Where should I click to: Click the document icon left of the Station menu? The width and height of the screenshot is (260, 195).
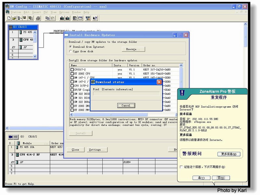click(x=7, y=12)
